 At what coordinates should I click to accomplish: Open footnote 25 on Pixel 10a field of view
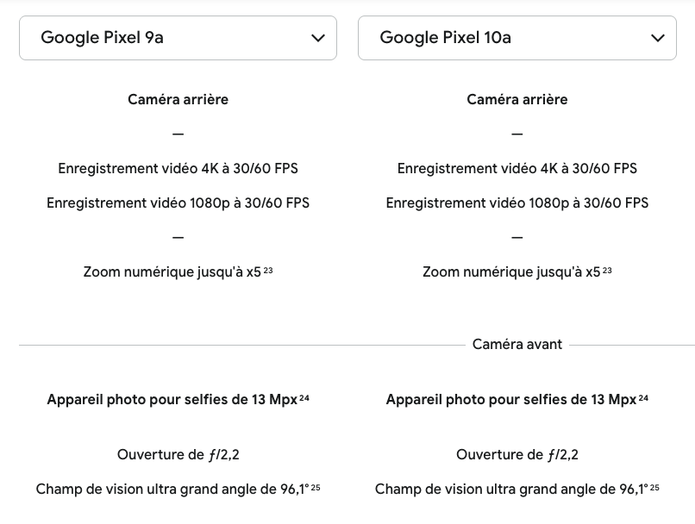(654, 485)
